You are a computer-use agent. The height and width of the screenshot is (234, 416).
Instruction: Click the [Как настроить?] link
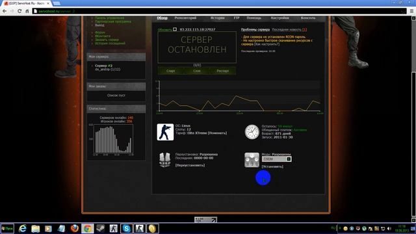pyautogui.click(x=267, y=44)
